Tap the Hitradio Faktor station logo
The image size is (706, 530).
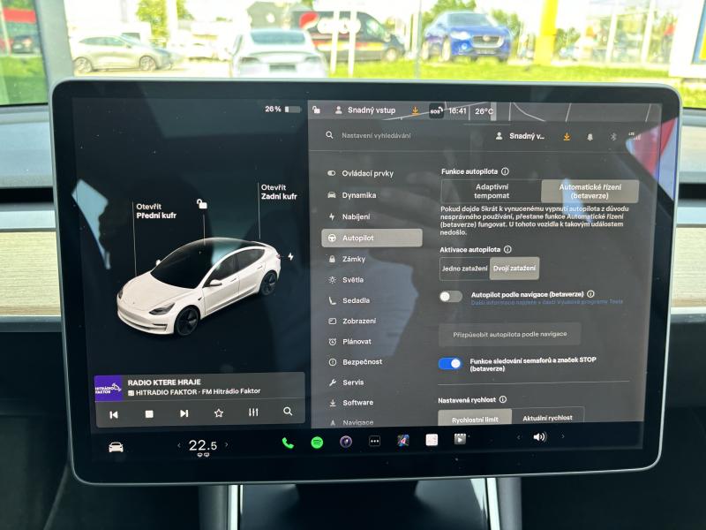pyautogui.click(x=109, y=389)
